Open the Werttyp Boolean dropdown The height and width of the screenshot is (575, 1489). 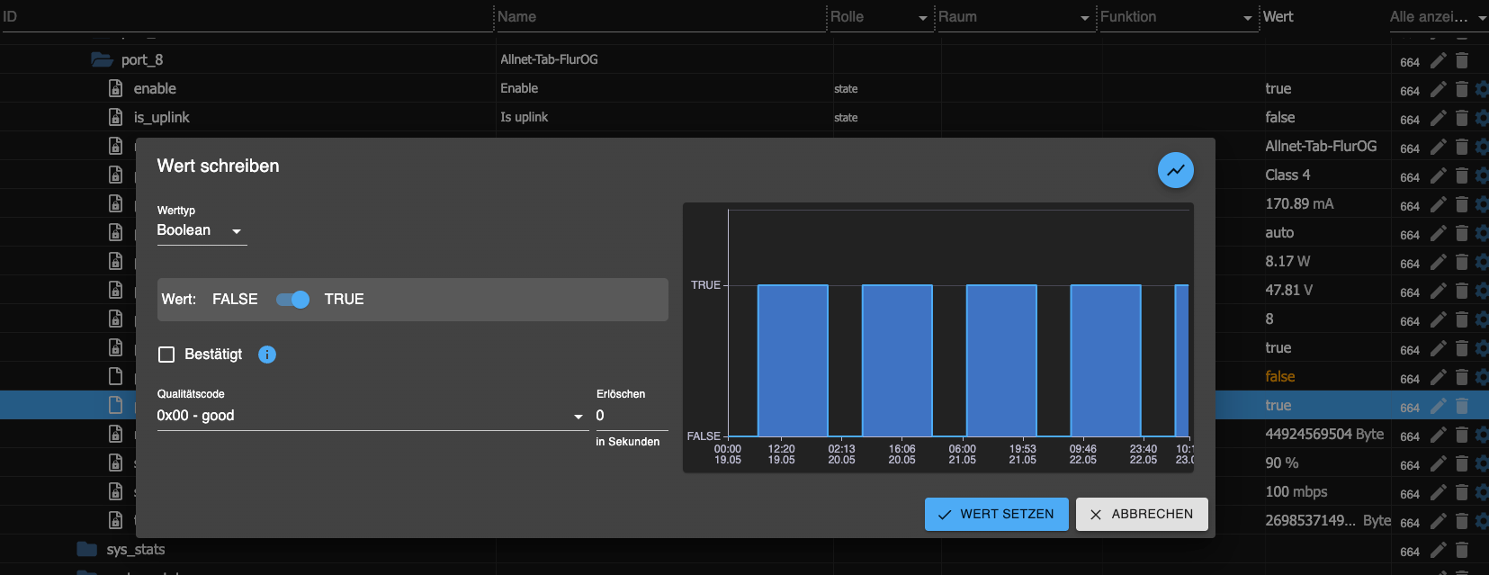(x=201, y=230)
